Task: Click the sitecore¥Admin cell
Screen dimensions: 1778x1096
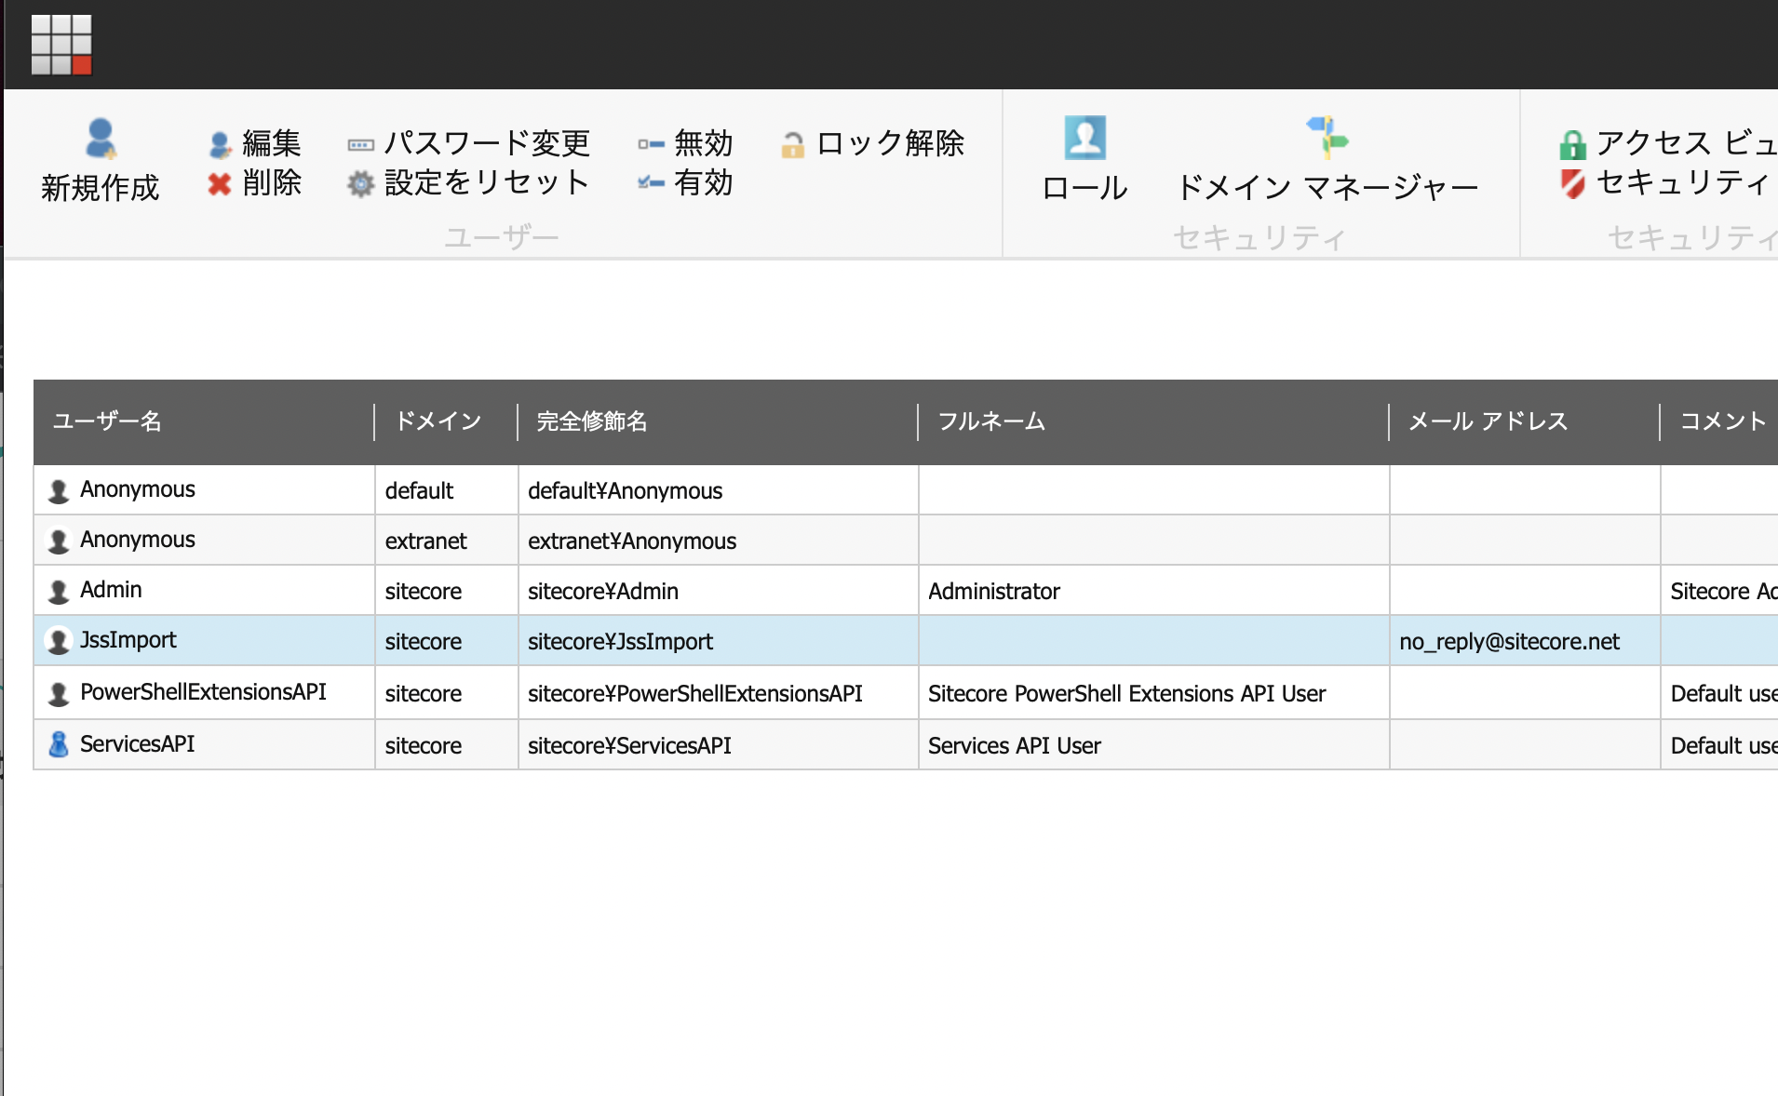Action: tap(718, 591)
